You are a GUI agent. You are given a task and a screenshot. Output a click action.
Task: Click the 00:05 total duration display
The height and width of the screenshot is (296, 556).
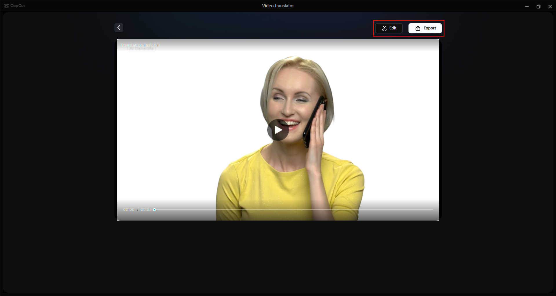pos(146,209)
